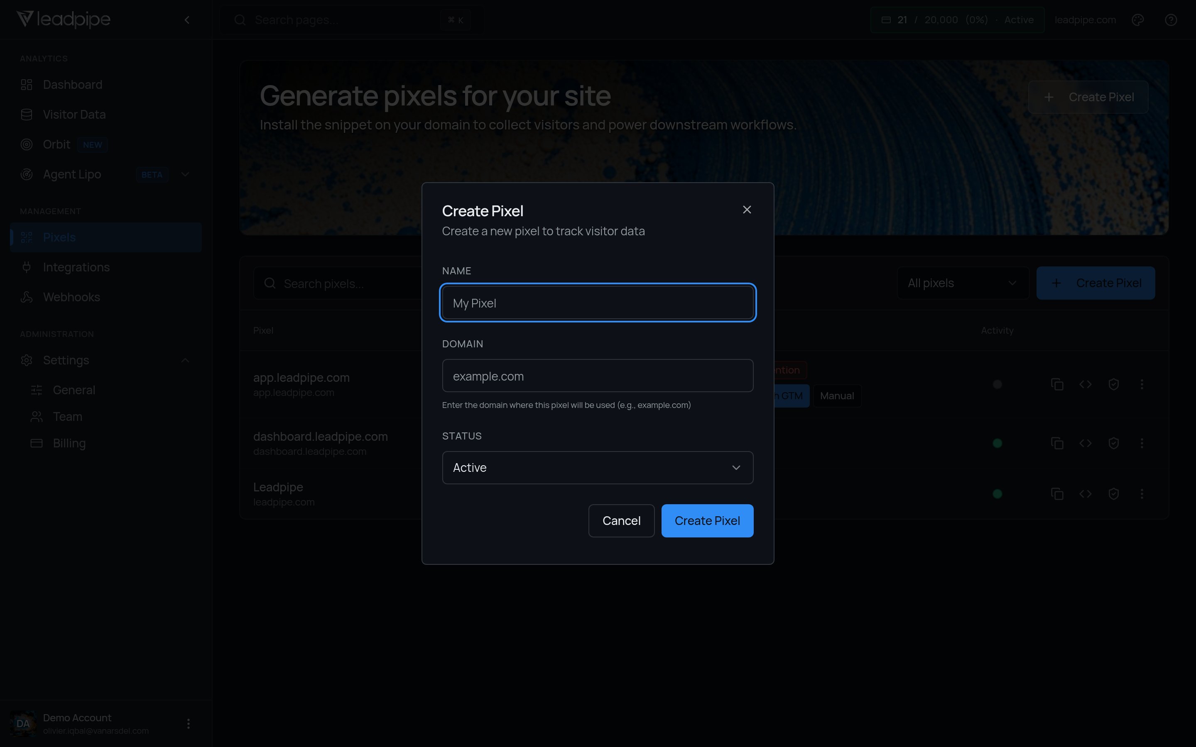Open the All pixels filter dropdown
The image size is (1196, 747).
click(x=963, y=283)
